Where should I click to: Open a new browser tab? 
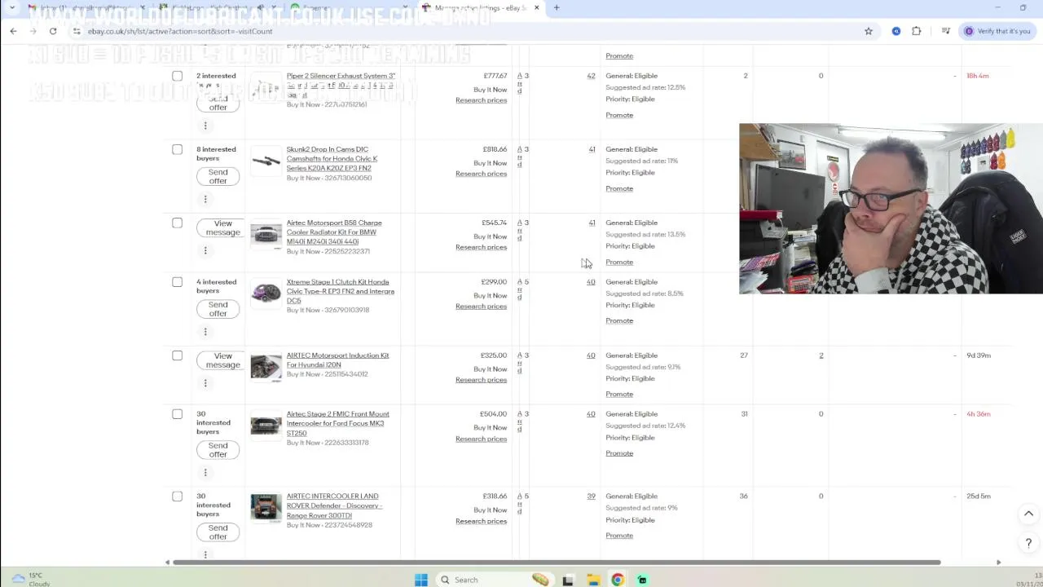557,8
